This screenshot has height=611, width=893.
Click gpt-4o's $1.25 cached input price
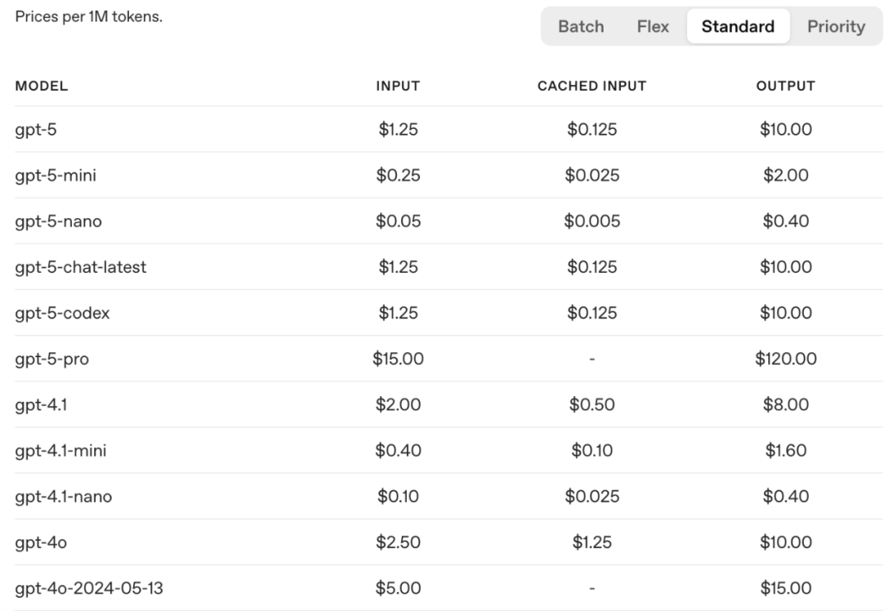coord(592,542)
